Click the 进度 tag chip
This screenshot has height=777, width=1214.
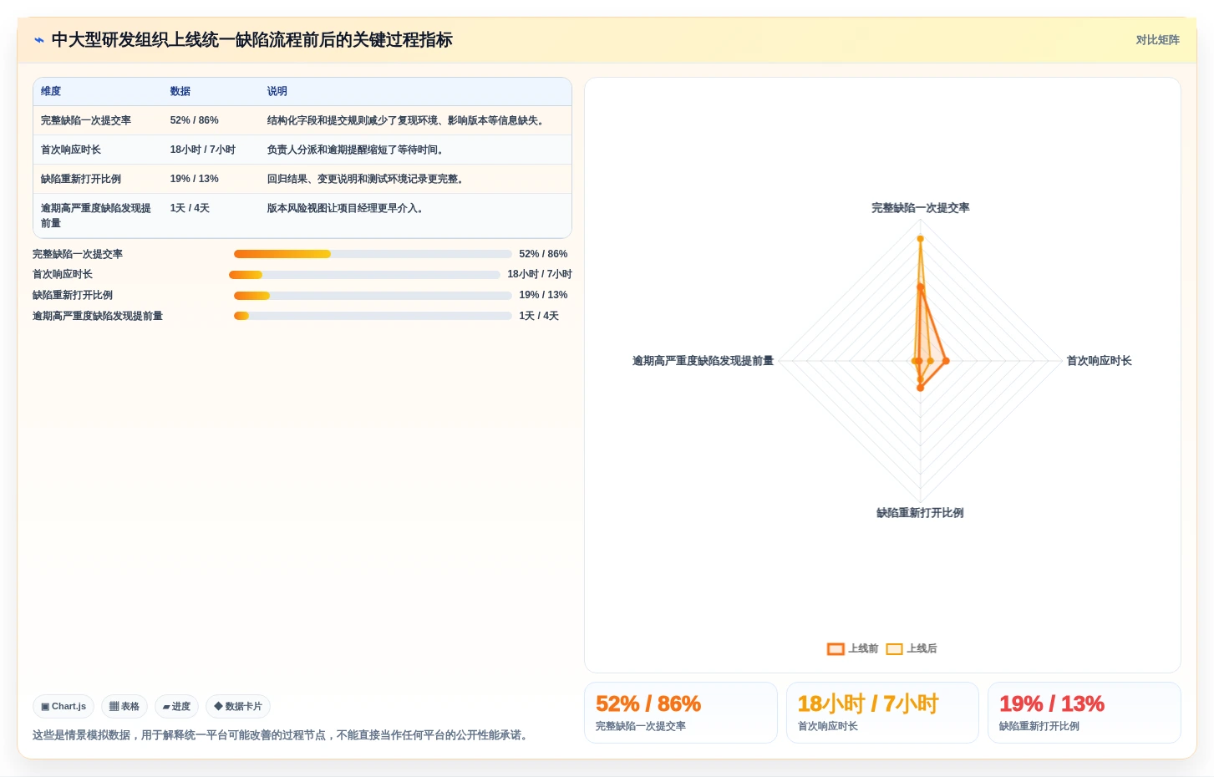pyautogui.click(x=176, y=706)
